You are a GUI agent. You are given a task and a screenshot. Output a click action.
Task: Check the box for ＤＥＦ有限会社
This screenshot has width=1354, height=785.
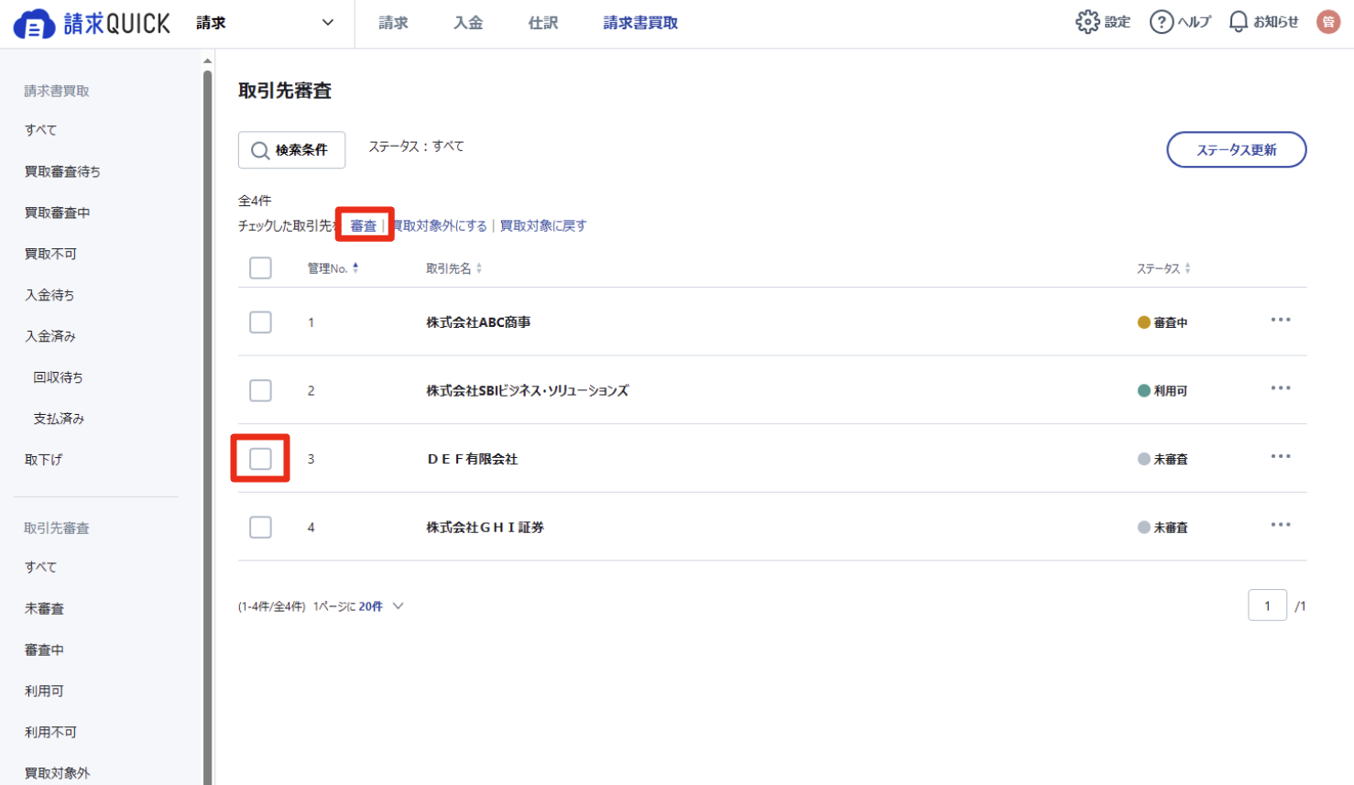point(260,459)
